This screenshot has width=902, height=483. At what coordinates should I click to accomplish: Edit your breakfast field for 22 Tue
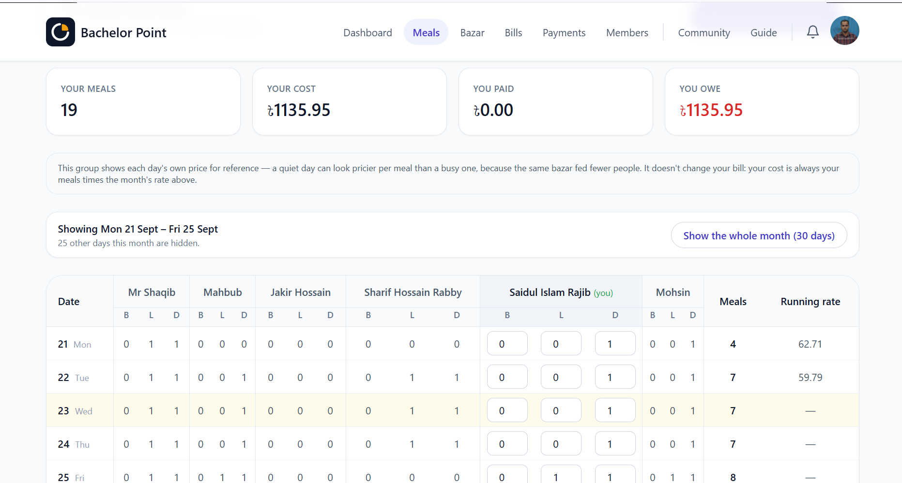(x=507, y=377)
